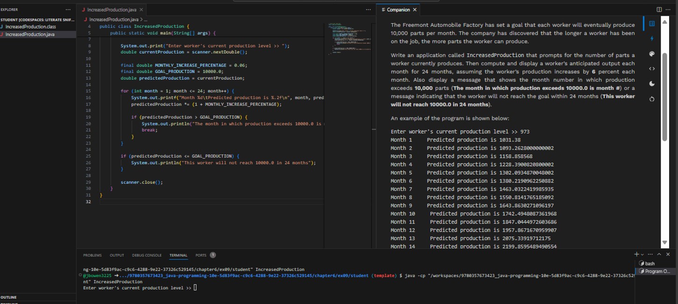This screenshot has width=678, height=304.
Task: Toggle dark mode with the moon icon
Action: point(652,84)
